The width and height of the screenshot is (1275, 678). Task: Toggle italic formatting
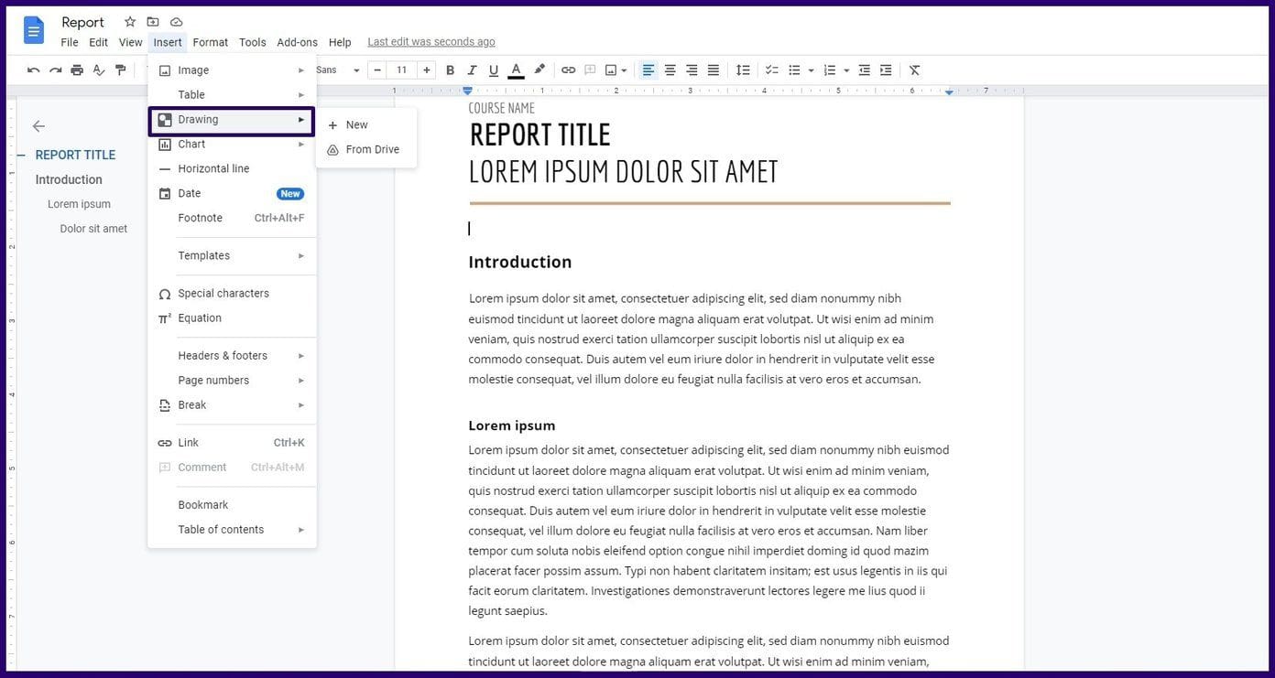(x=472, y=70)
